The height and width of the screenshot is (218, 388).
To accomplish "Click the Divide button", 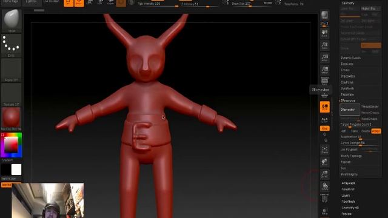I will [350, 48].
